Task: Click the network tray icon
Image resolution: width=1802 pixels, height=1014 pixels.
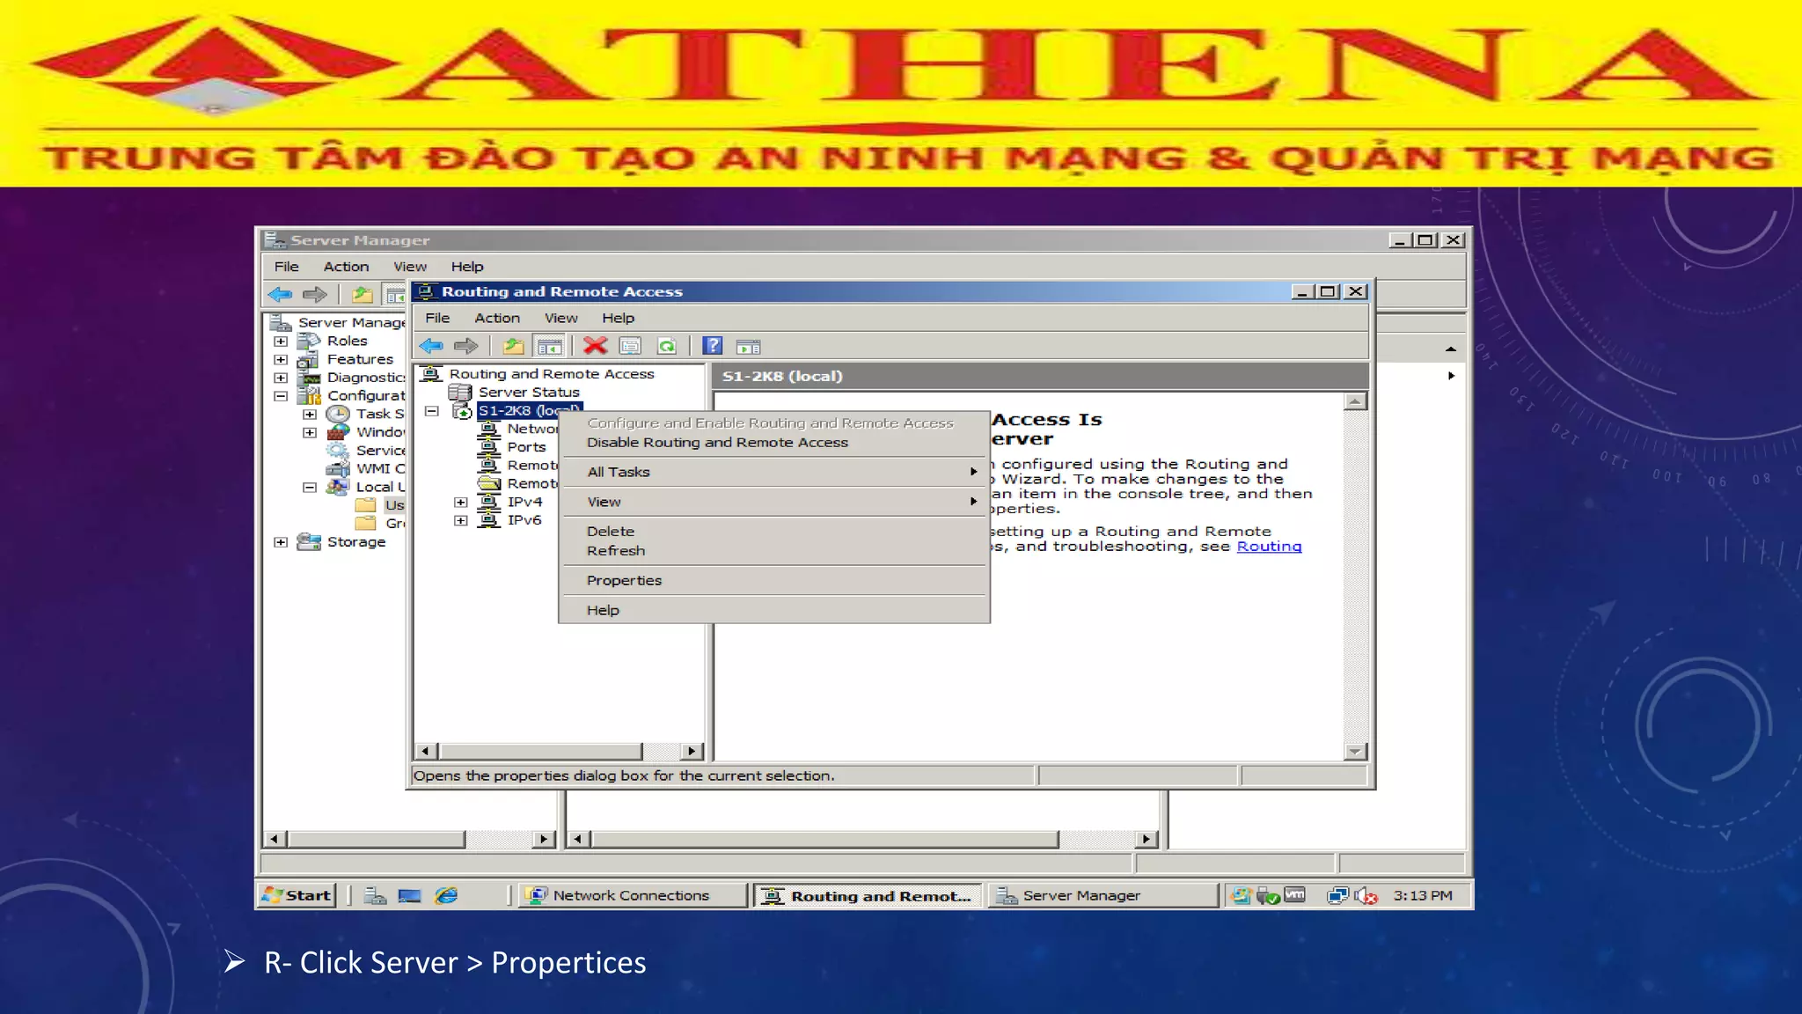Action: pos(1337,895)
